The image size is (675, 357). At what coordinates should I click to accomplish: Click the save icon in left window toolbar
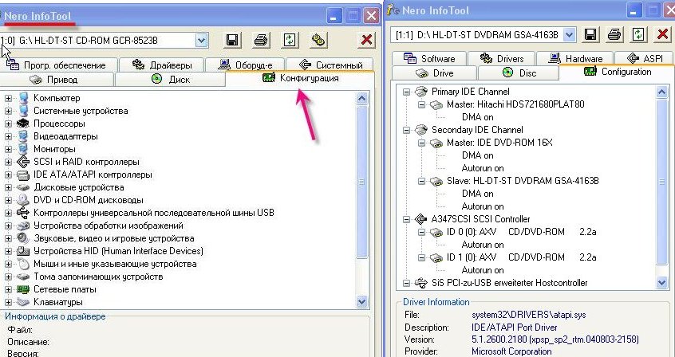pos(232,40)
